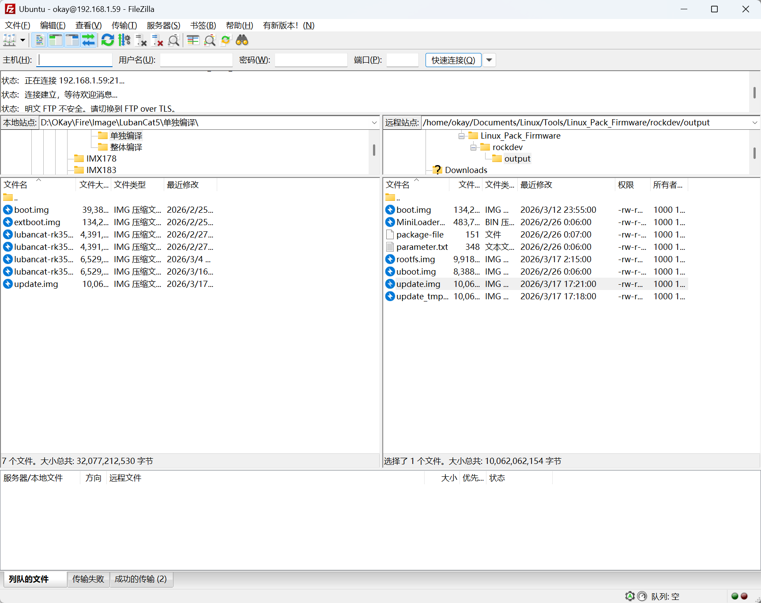Search files with the binoculars icon
761x603 pixels.
pos(242,41)
